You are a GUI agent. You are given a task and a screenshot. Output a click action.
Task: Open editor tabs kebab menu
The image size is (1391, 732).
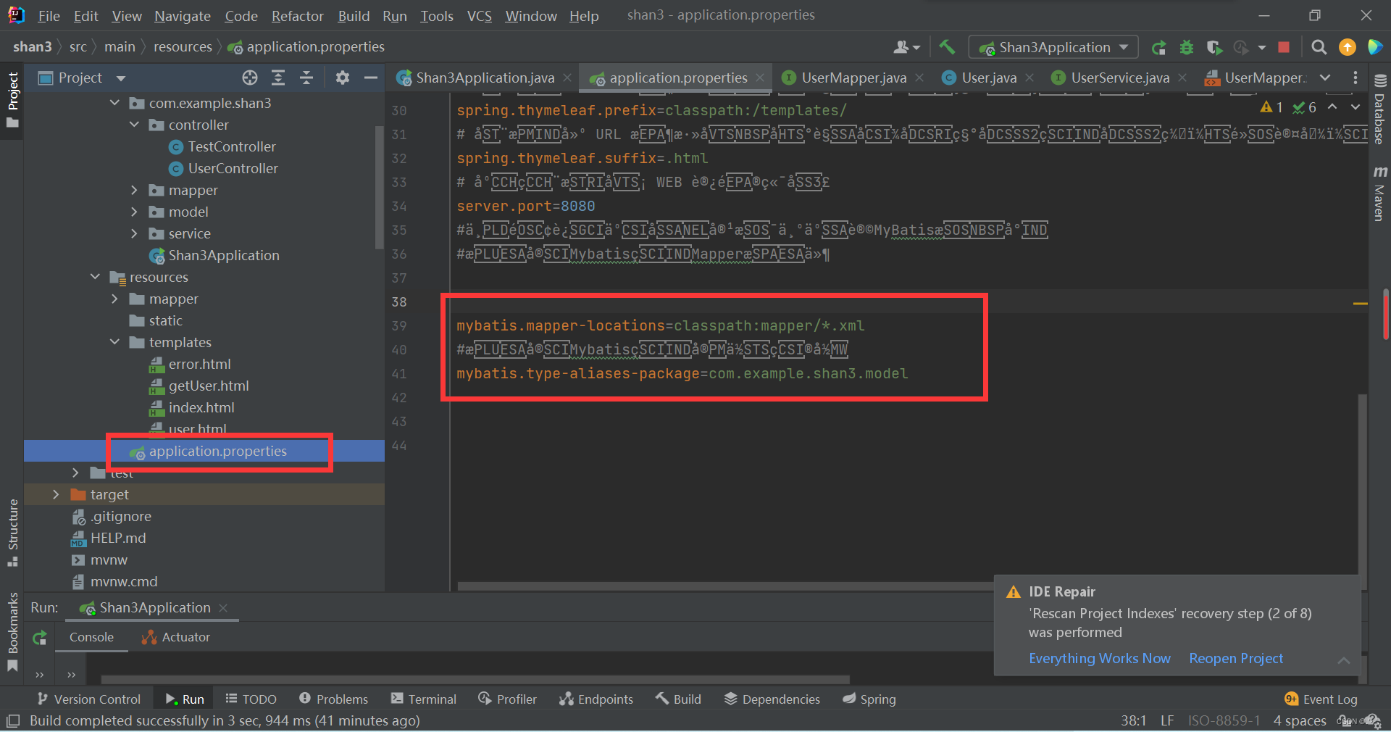1356,78
